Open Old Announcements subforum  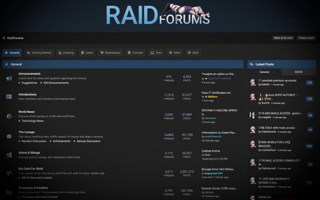pos(56,83)
